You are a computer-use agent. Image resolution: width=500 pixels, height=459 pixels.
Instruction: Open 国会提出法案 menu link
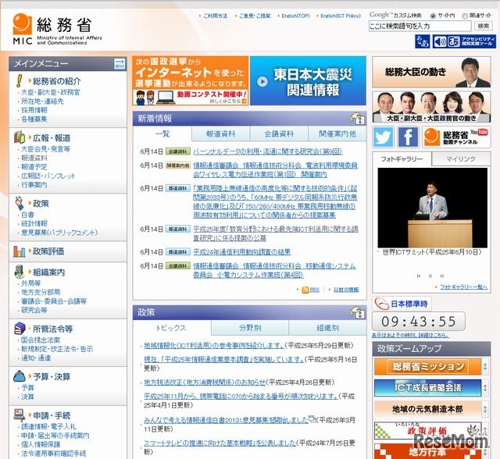(41, 340)
